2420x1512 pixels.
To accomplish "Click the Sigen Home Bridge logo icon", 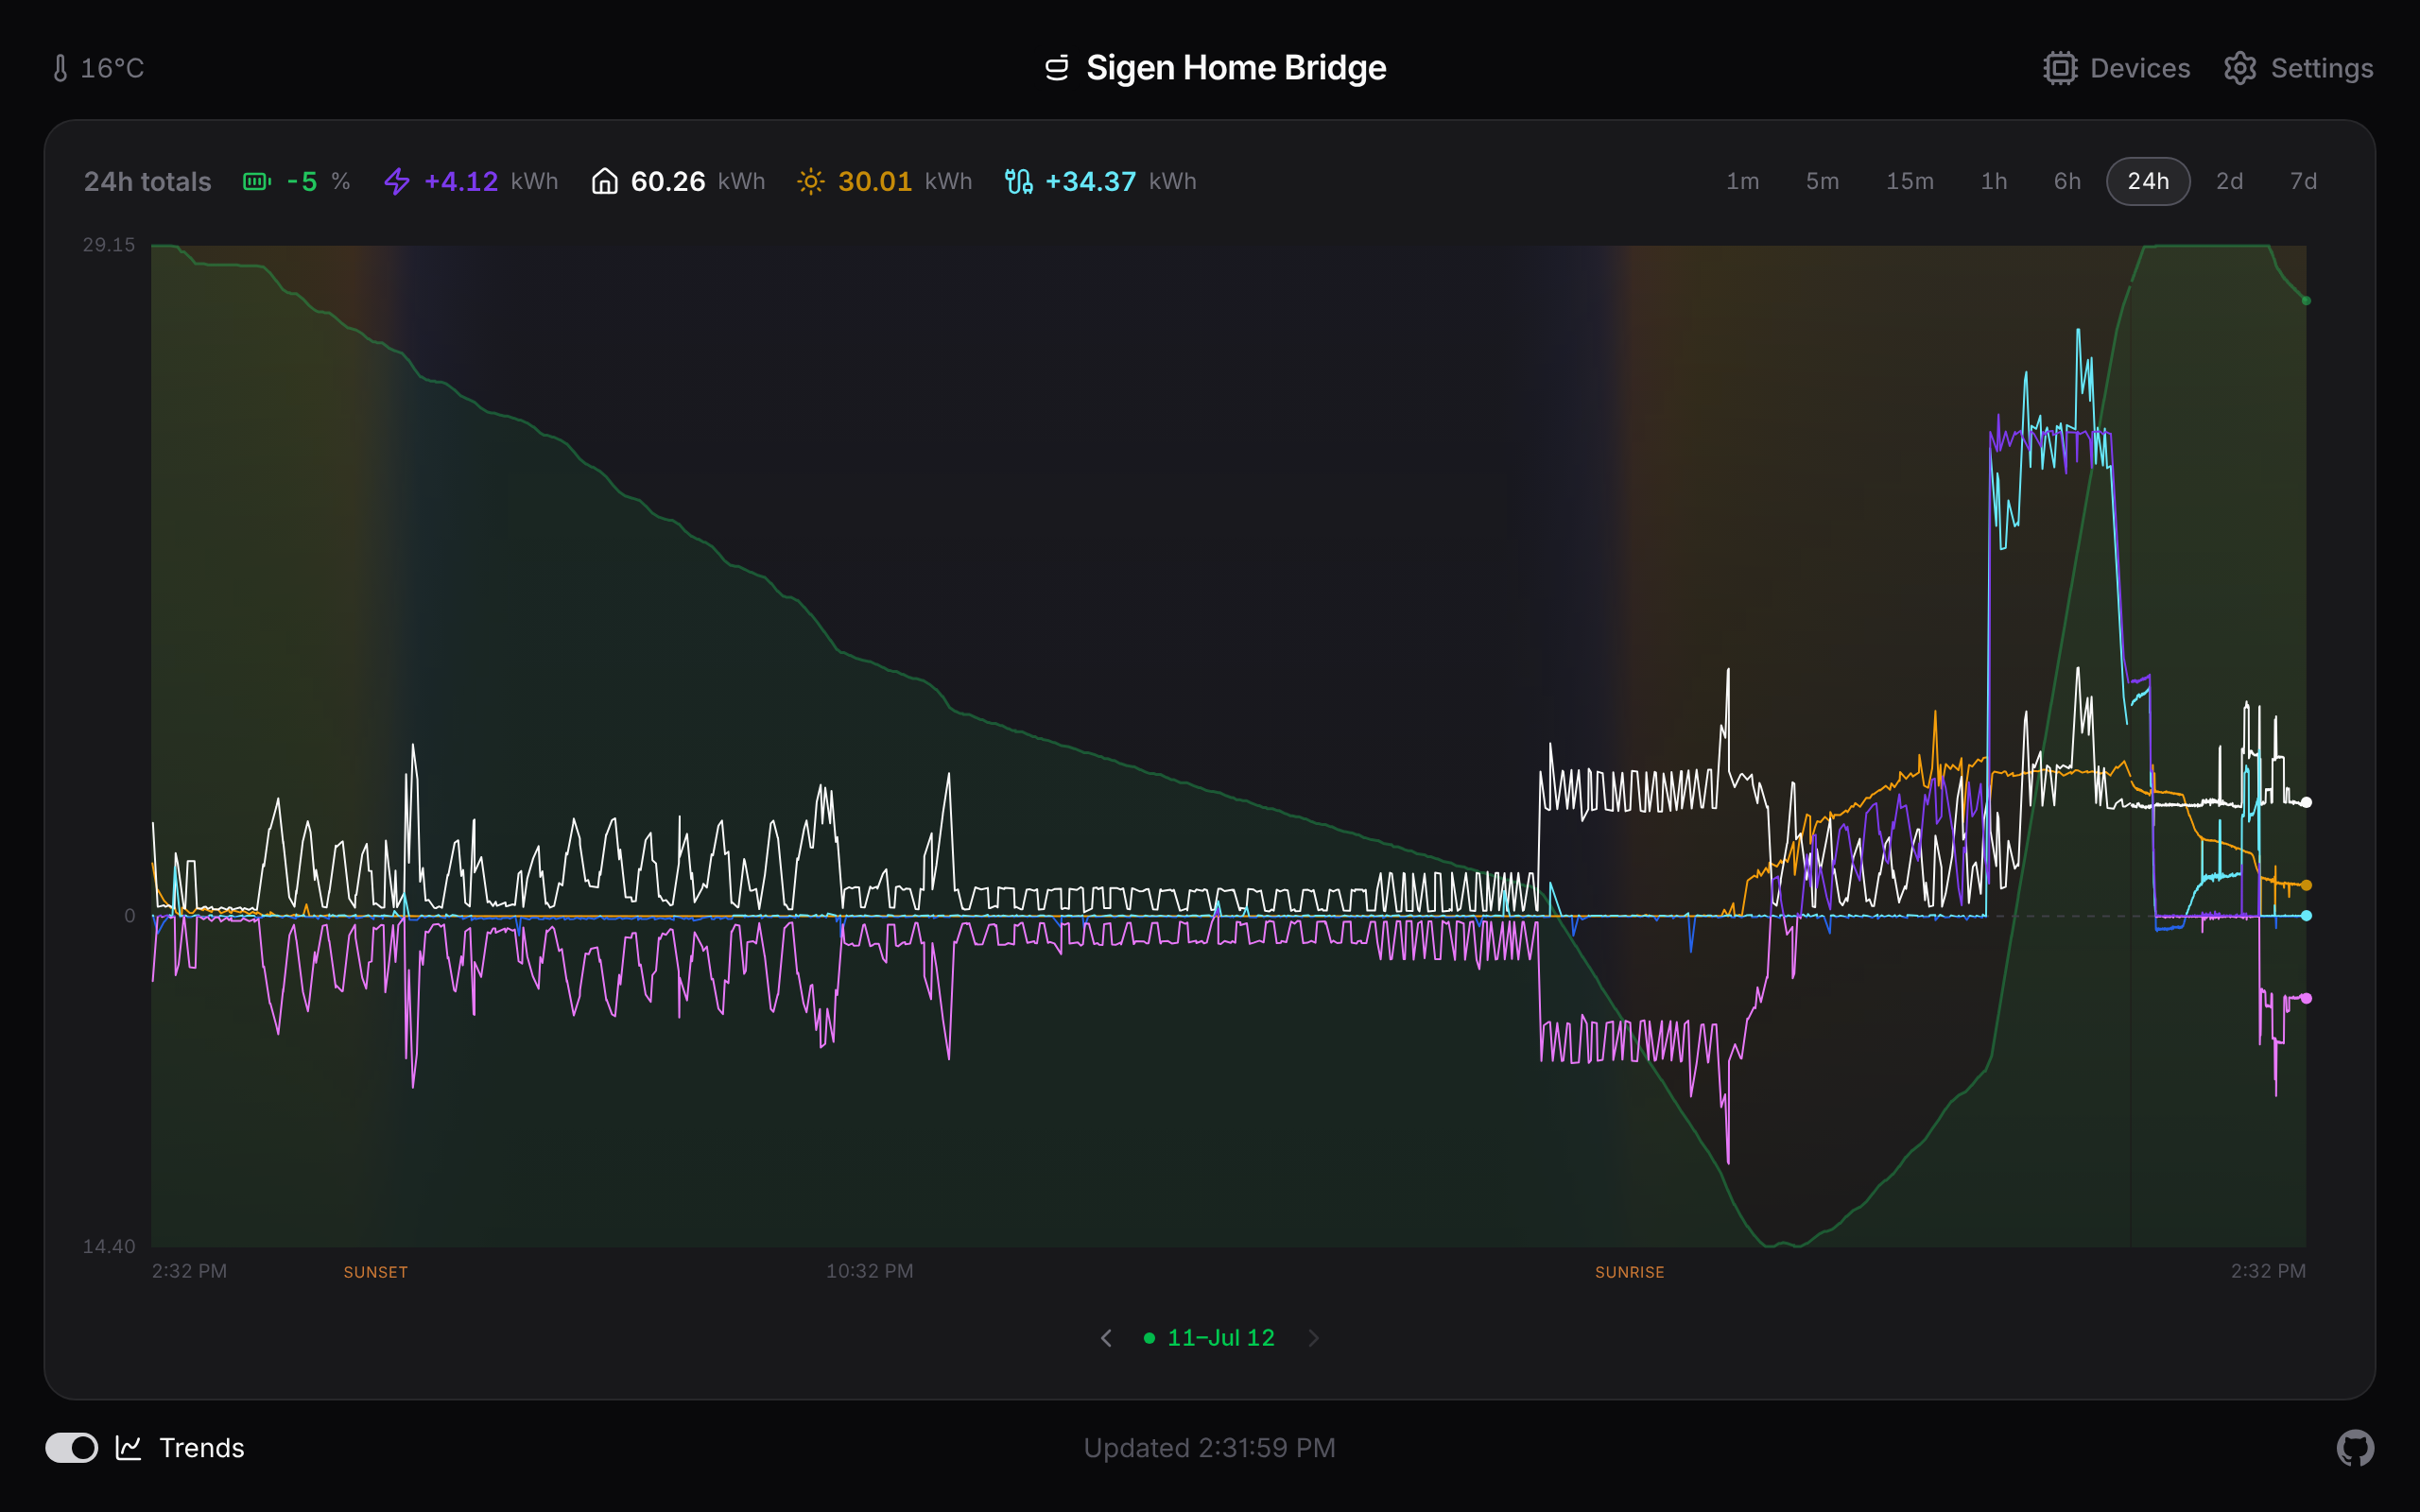I will [1057, 68].
